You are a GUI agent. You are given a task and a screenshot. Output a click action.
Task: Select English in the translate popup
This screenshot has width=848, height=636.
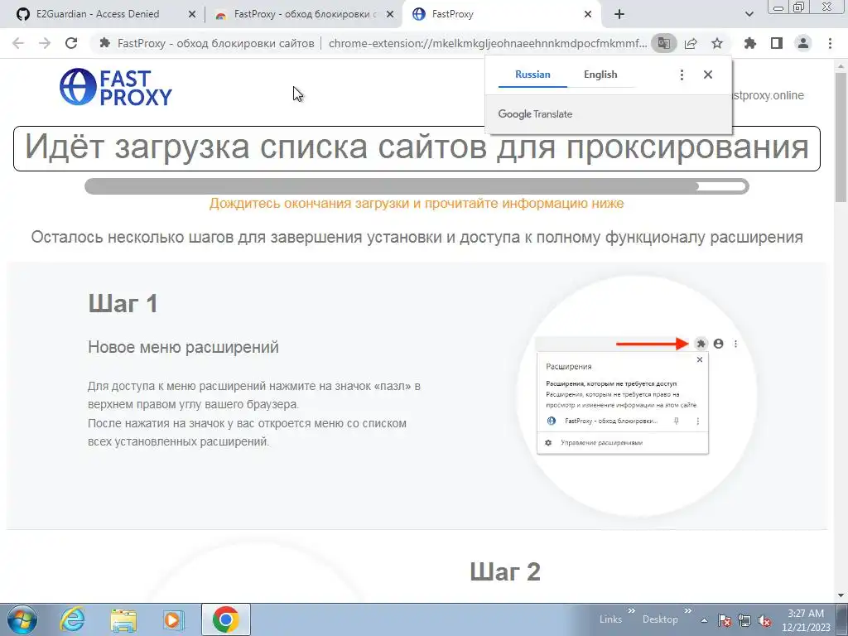tap(600, 75)
